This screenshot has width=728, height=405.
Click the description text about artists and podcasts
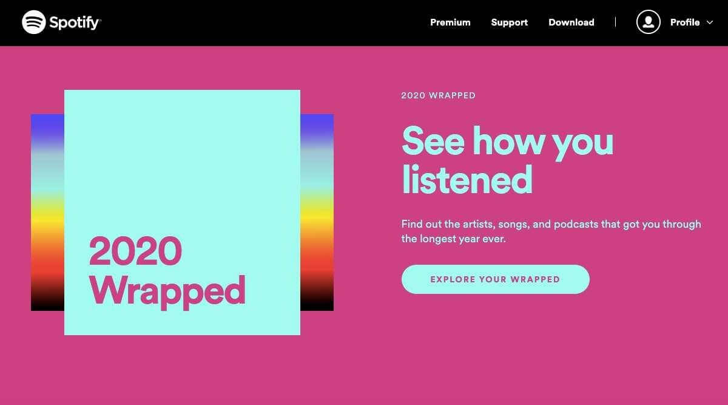click(550, 231)
